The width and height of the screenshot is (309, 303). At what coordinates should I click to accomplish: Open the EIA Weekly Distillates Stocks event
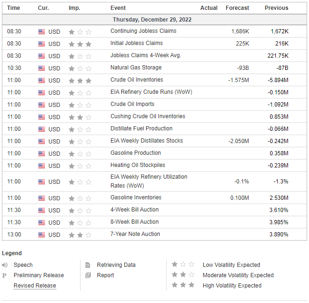[147, 141]
